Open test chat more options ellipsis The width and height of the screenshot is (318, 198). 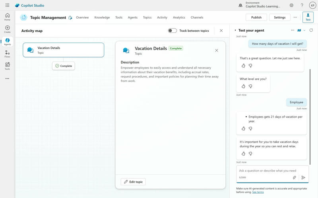tap(293, 30)
